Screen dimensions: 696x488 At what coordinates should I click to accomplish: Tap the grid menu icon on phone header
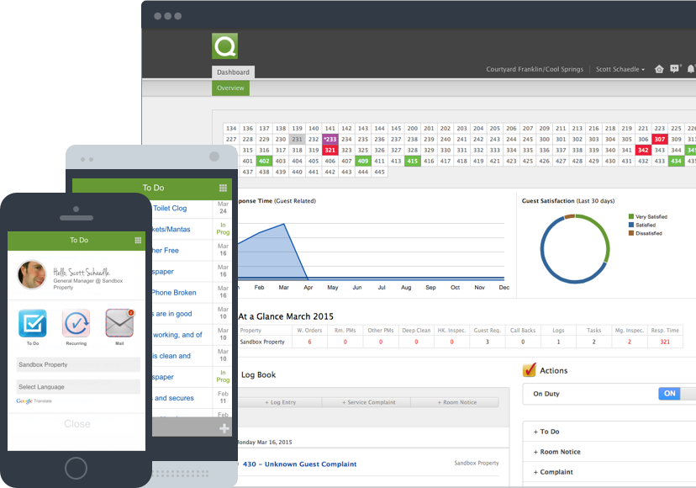pos(138,240)
